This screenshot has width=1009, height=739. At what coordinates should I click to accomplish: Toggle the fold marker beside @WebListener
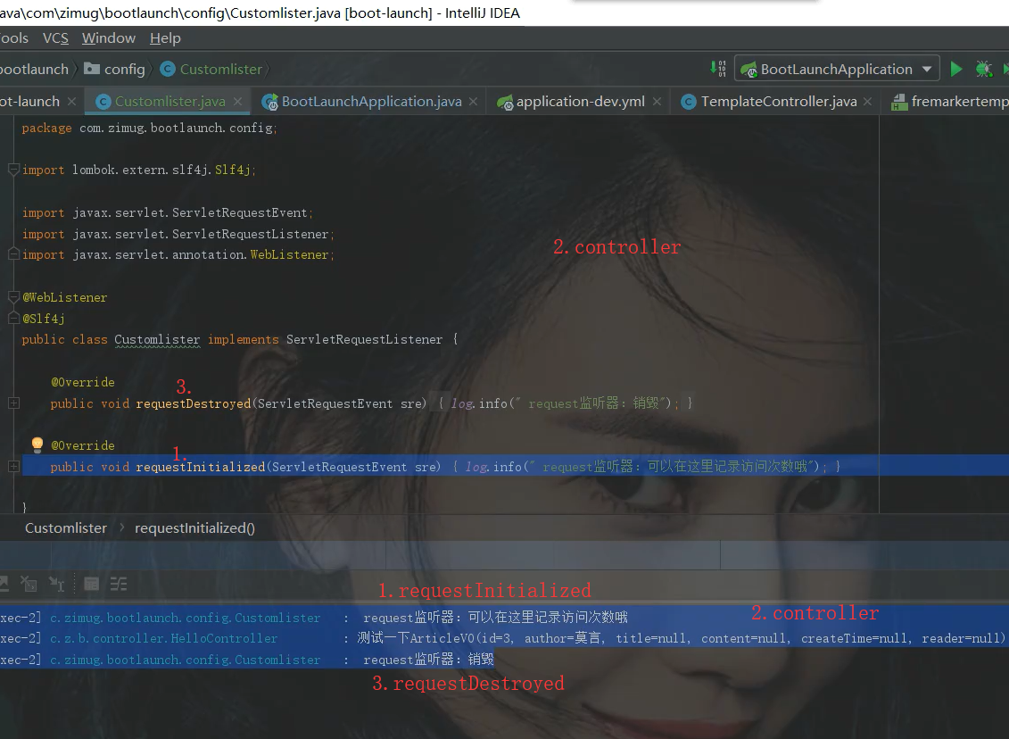point(13,296)
